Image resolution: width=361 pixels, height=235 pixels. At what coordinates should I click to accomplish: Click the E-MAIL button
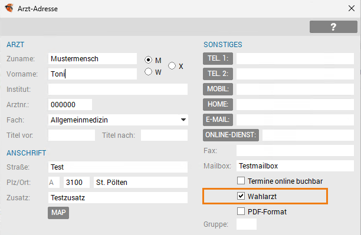coord(218,120)
